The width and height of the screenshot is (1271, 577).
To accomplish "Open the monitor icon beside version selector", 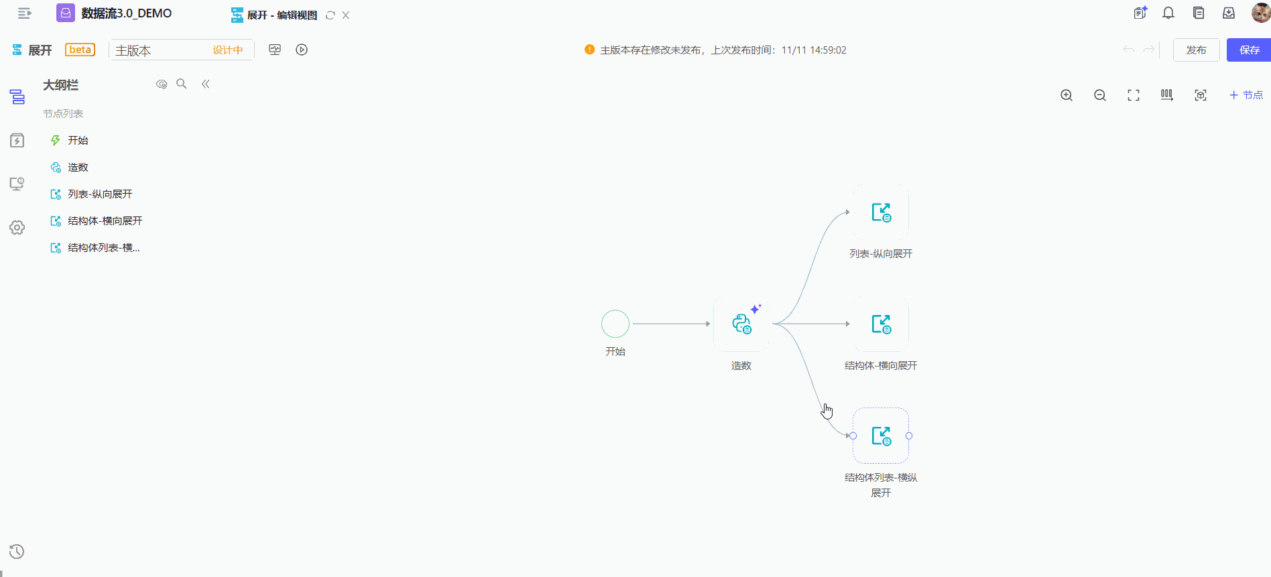I will pyautogui.click(x=275, y=50).
